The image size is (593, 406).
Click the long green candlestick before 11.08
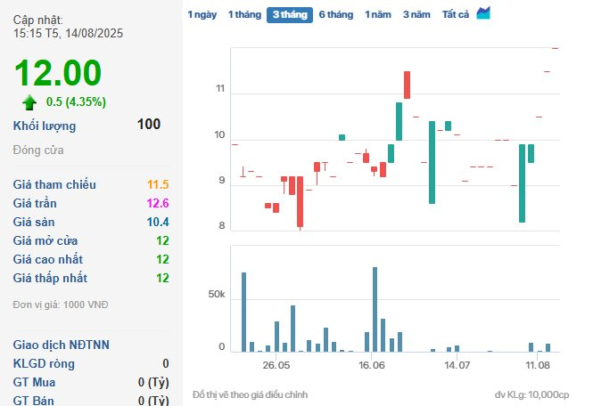tap(522, 183)
